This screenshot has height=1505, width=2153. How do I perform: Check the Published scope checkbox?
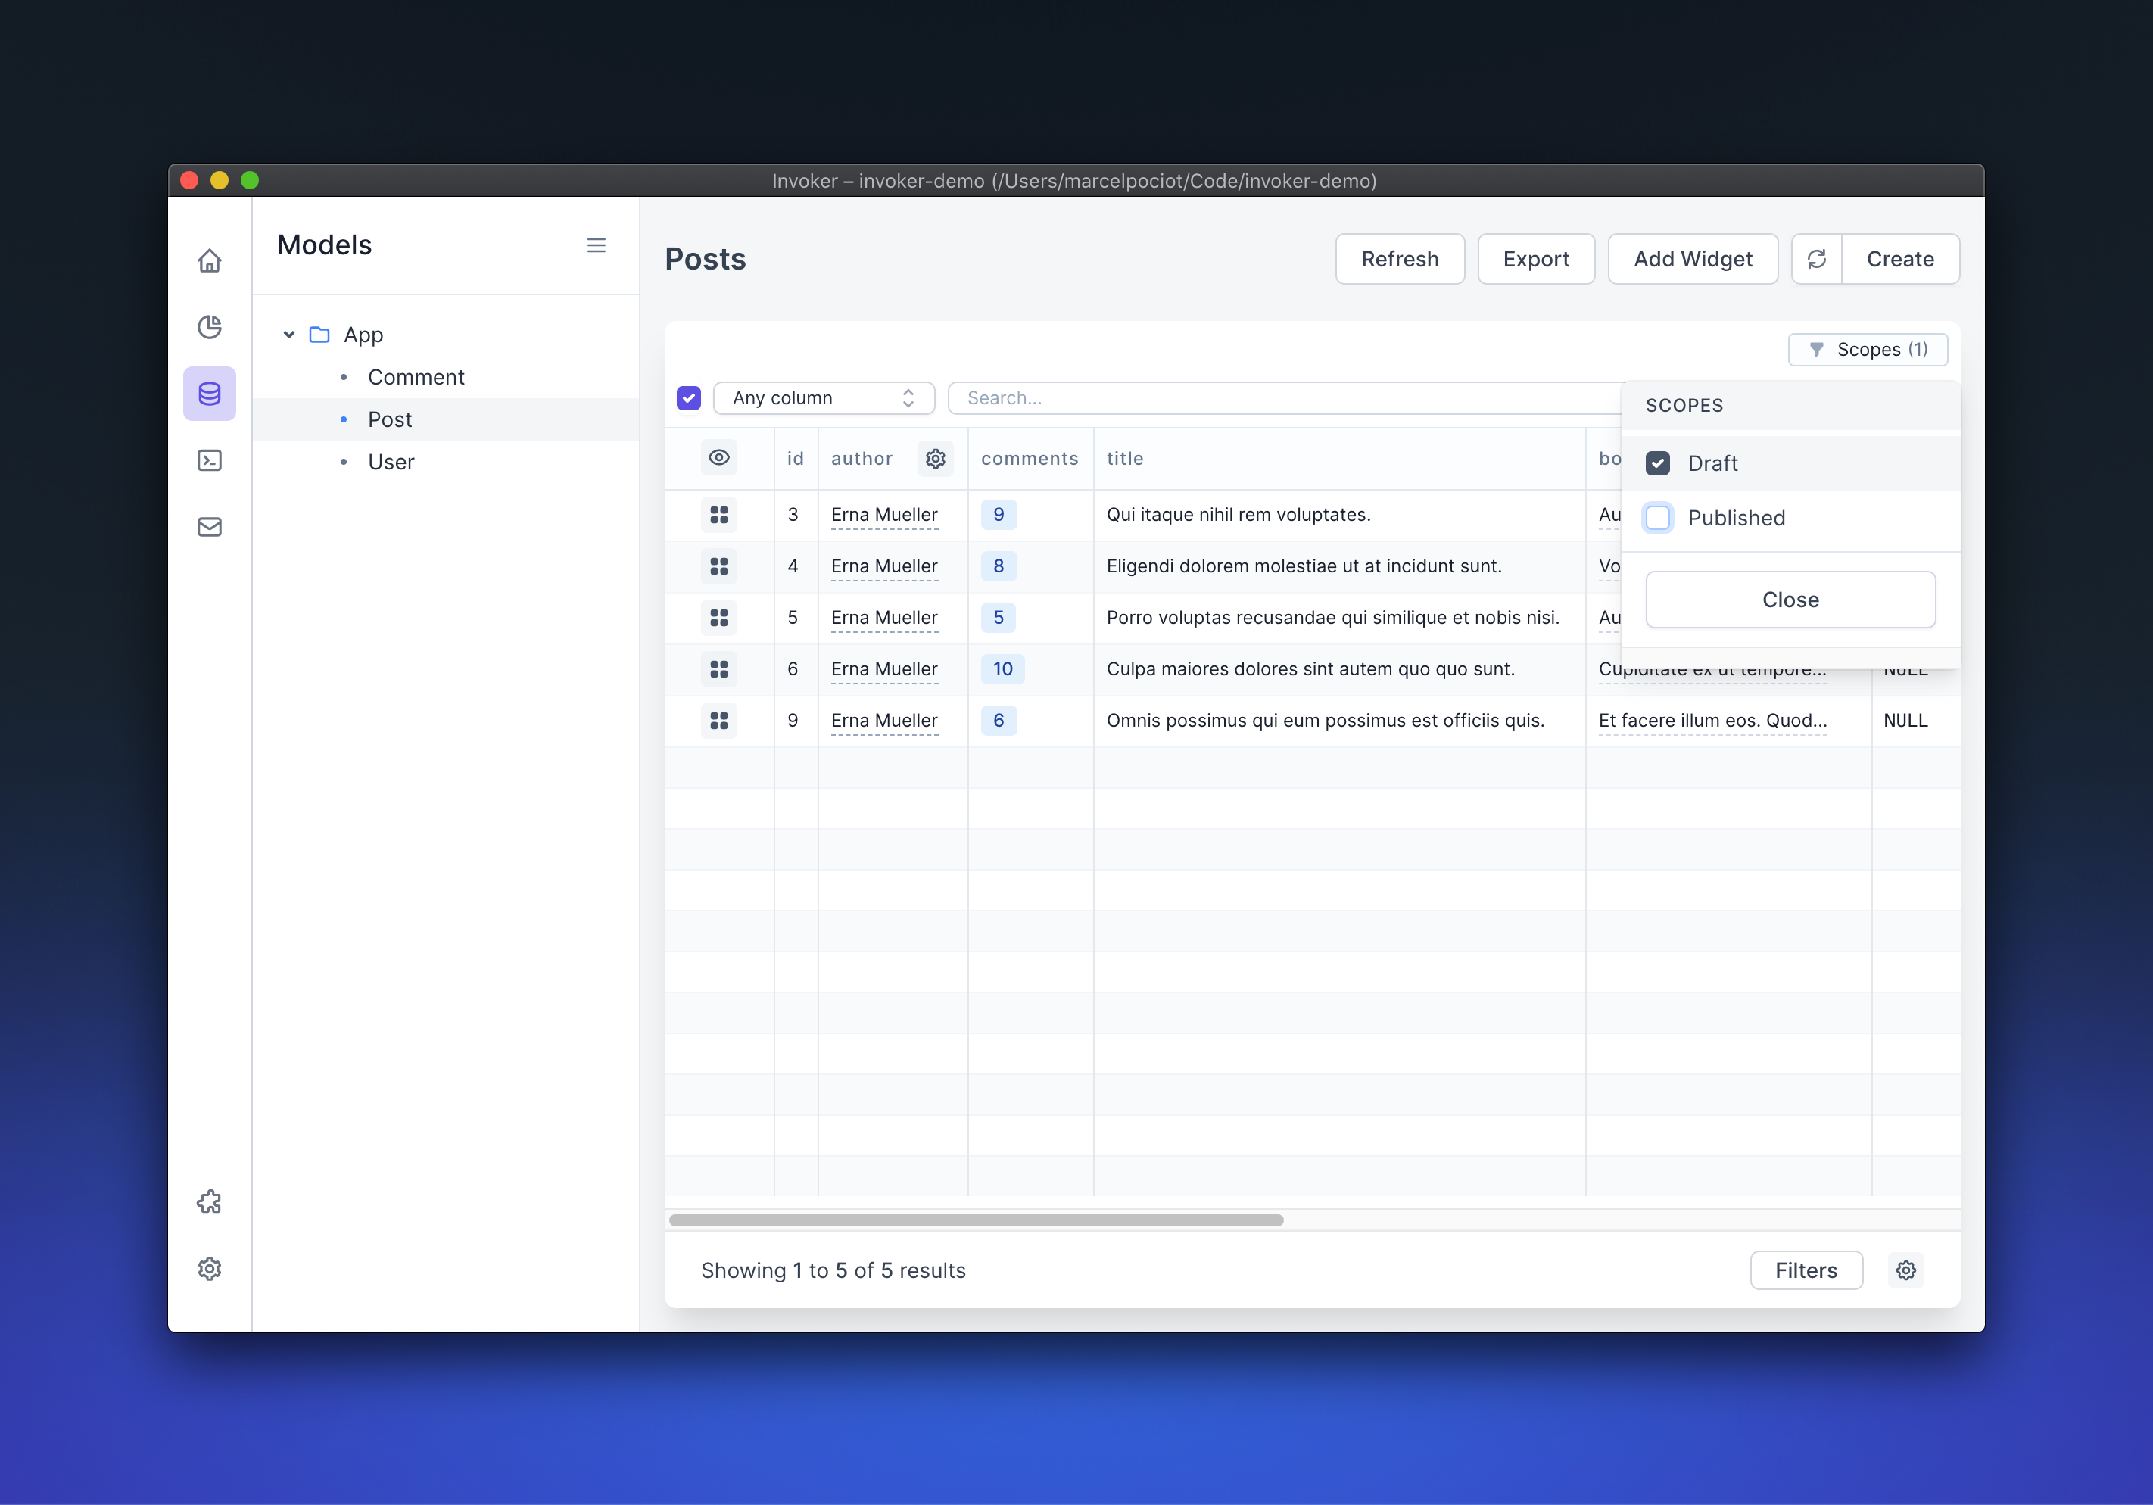point(1657,516)
